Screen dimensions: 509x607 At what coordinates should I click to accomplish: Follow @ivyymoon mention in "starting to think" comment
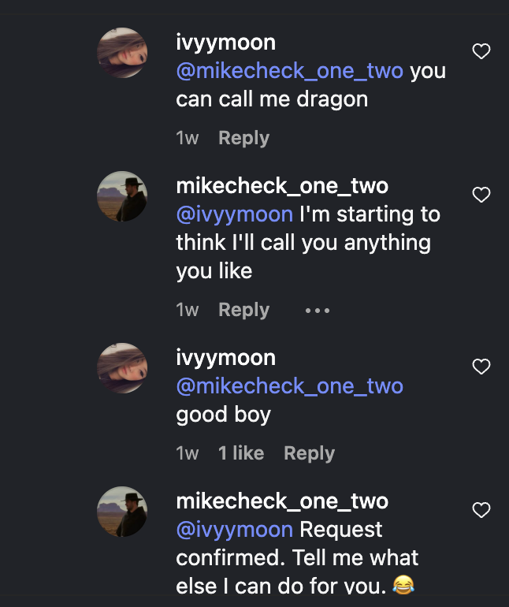(235, 214)
